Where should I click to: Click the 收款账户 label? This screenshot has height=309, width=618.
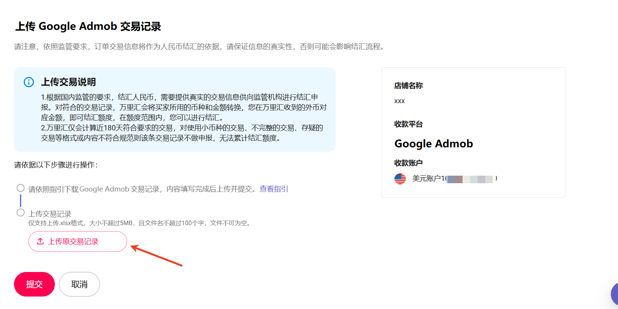tap(408, 163)
